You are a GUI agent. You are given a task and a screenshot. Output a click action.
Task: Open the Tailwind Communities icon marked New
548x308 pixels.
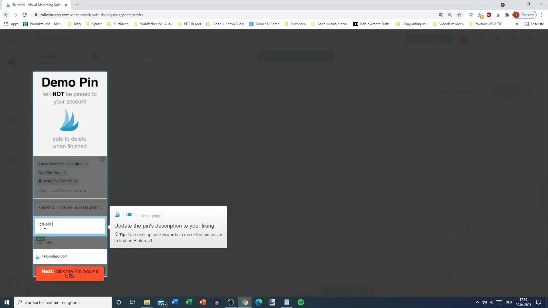tap(40, 242)
